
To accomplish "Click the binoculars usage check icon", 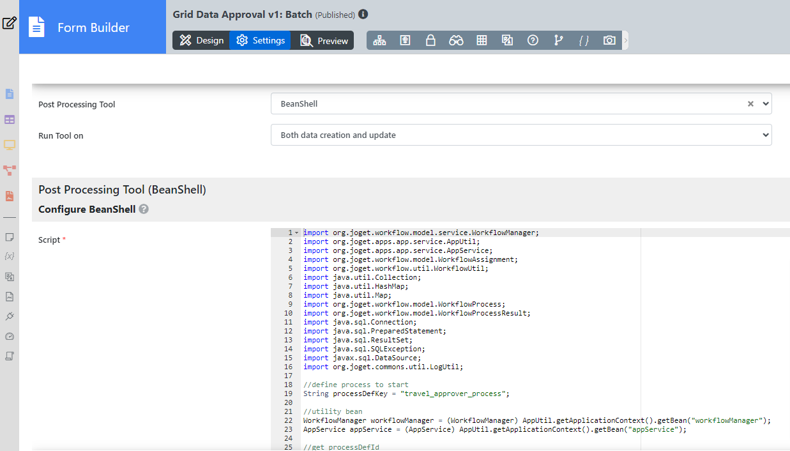I will click(456, 40).
